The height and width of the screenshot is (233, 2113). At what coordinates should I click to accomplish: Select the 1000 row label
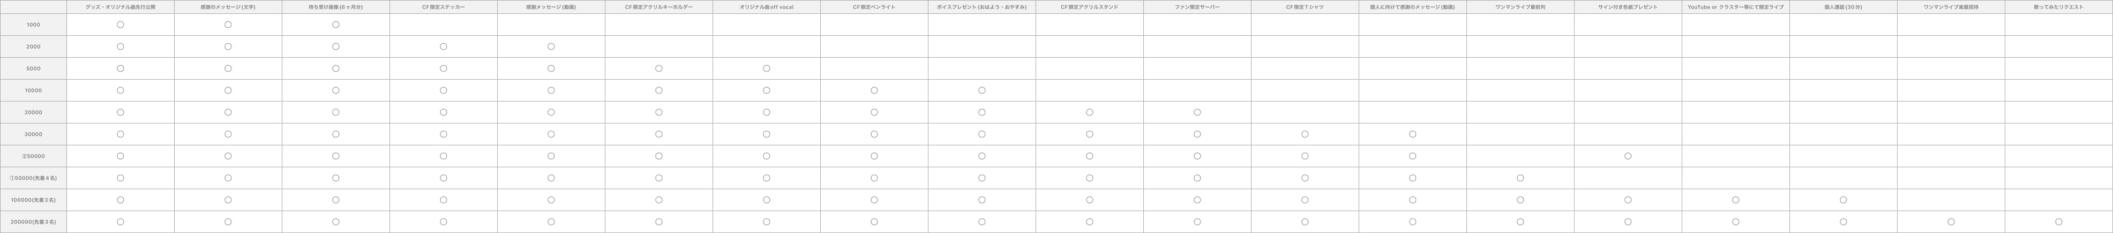(x=34, y=25)
